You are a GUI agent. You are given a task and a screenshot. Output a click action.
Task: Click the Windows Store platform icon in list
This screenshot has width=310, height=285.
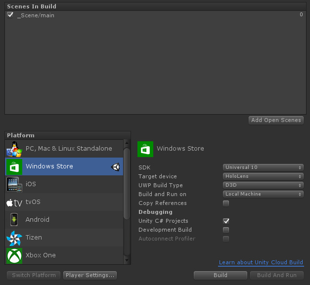14,167
